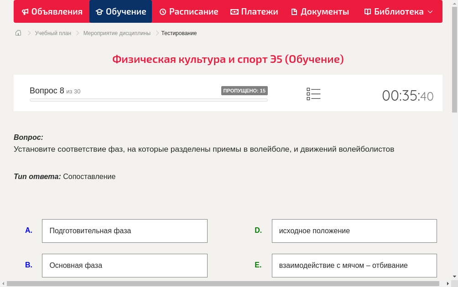Open the Расписание menu item
The height and width of the screenshot is (287, 458).
click(x=188, y=11)
